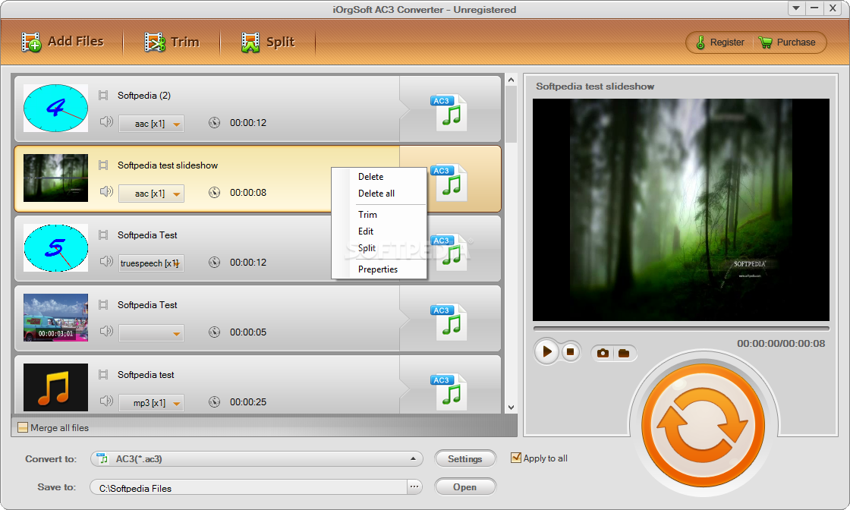Select forest thumbnail of Softpedia test slideshow
This screenshot has width=850, height=510.
[x=56, y=178]
